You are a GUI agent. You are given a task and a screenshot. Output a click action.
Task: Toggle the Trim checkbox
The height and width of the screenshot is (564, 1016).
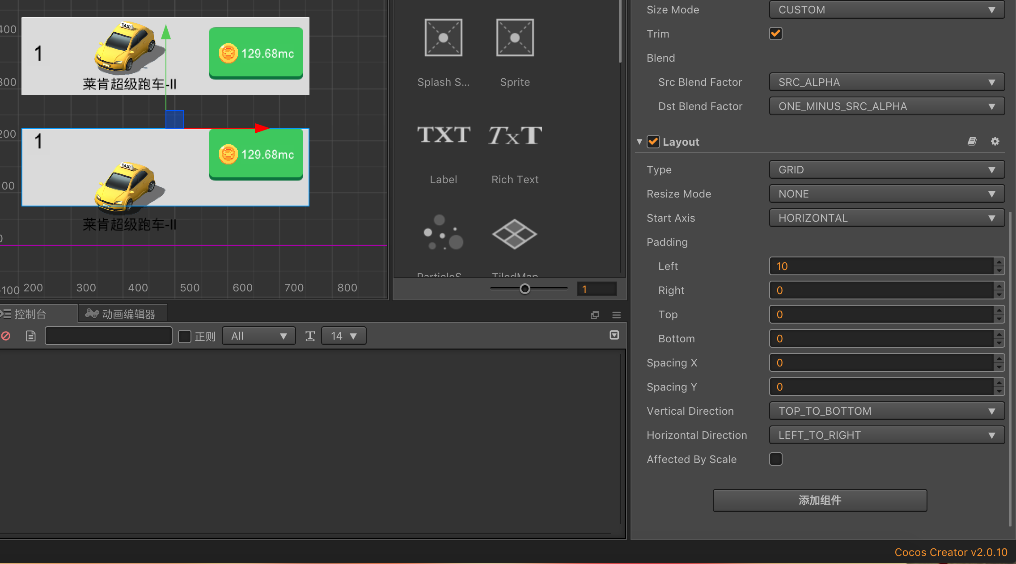(776, 34)
